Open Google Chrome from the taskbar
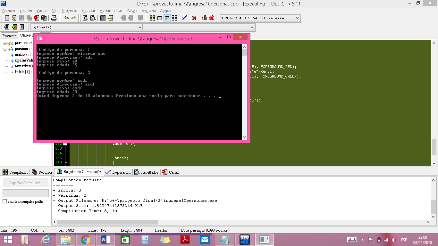This screenshot has height=246, width=438. pyautogui.click(x=85, y=239)
